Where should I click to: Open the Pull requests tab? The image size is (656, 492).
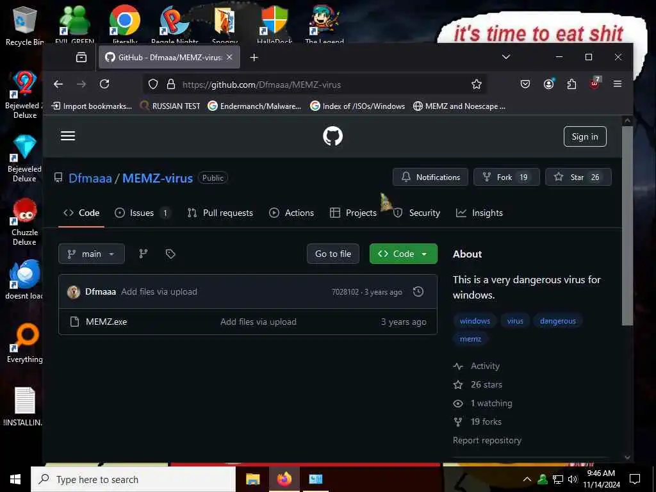pyautogui.click(x=220, y=213)
